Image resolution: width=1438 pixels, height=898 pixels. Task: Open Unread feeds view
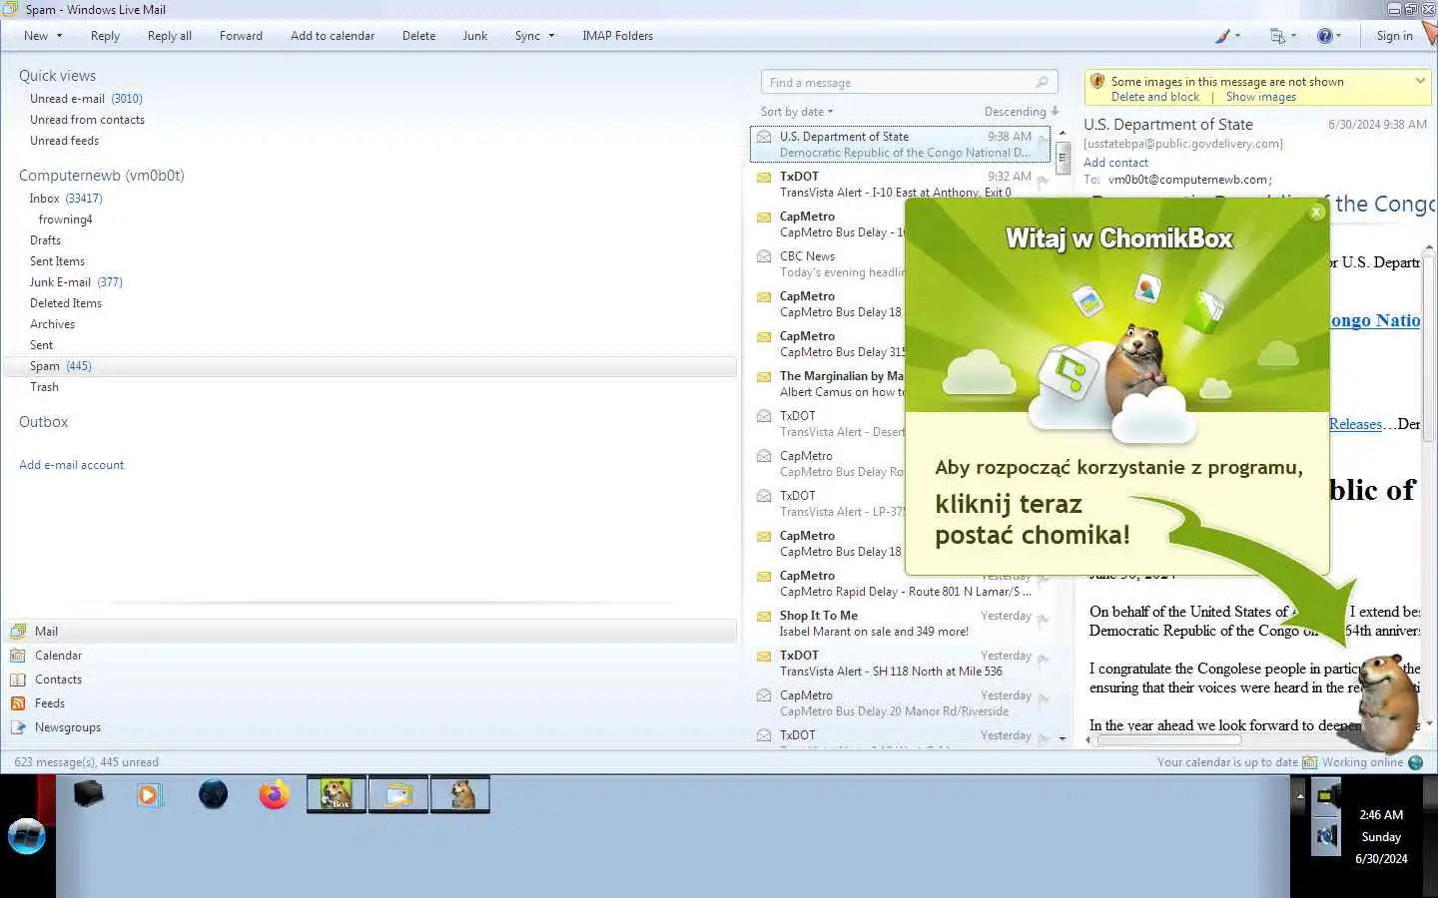[x=64, y=141]
